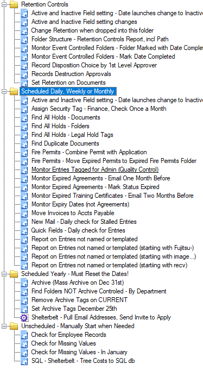Click the Shelterbelt gear workflow icon
The width and height of the screenshot is (203, 370).
pyautogui.click(x=24, y=318)
